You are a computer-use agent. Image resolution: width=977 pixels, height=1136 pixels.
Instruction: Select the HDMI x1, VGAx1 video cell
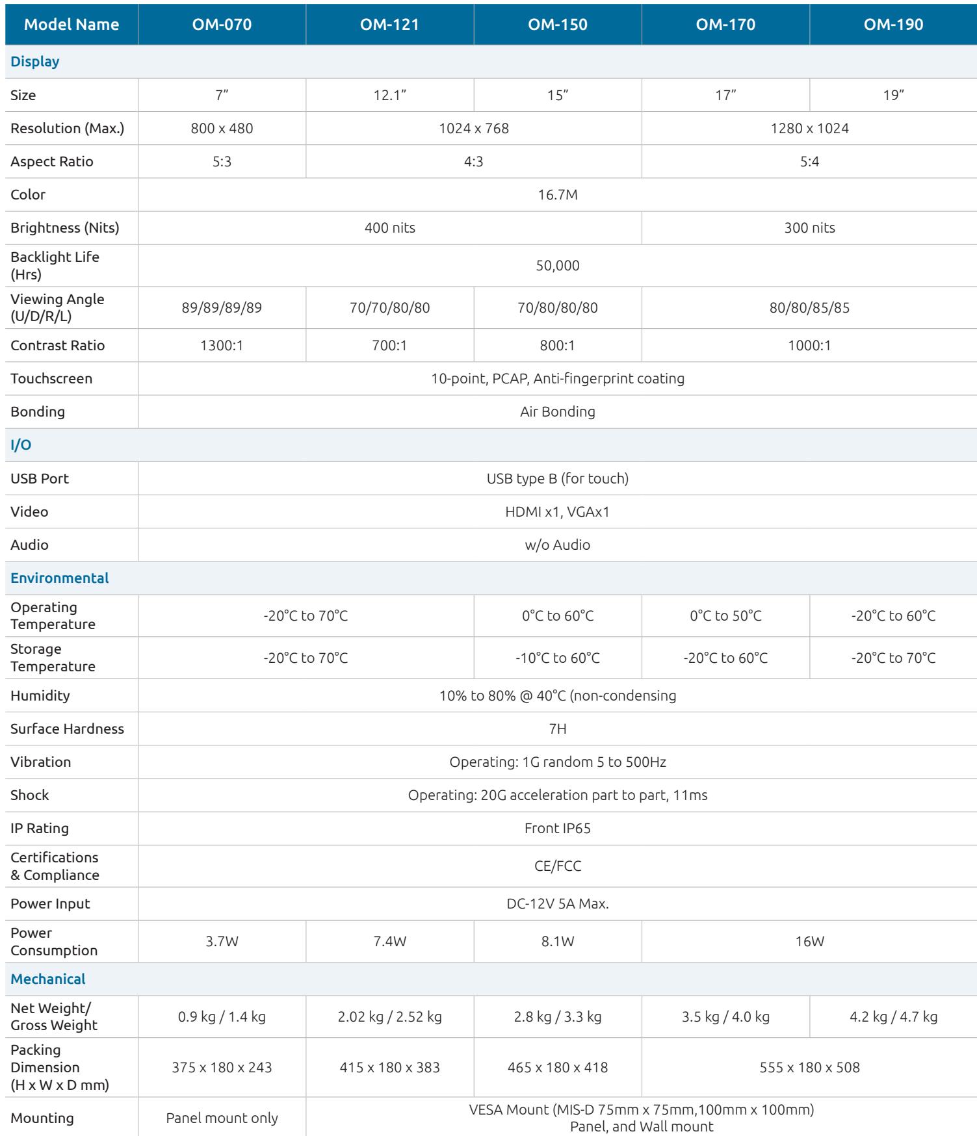(558, 512)
